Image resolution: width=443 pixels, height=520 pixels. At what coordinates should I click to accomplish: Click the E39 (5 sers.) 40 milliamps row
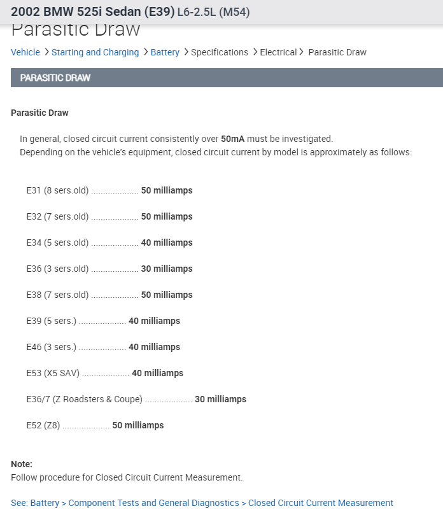[x=103, y=321]
